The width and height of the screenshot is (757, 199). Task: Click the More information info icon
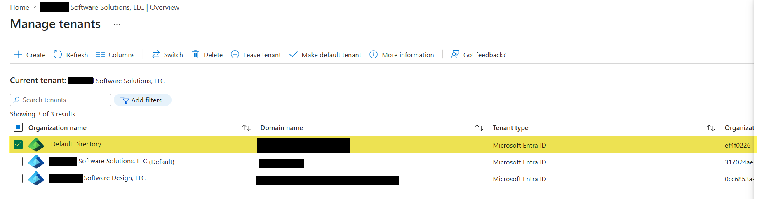pyautogui.click(x=374, y=54)
